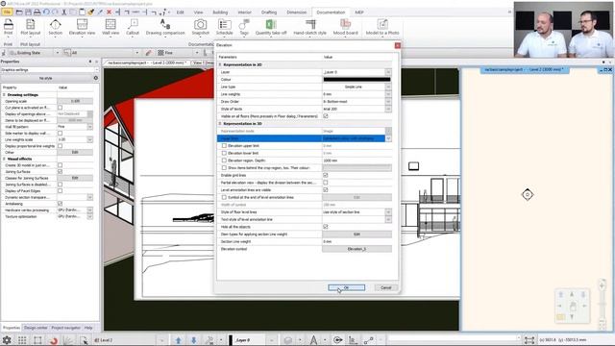Open the Draw Order dropdown
This screenshot has height=346, width=615.
point(388,102)
